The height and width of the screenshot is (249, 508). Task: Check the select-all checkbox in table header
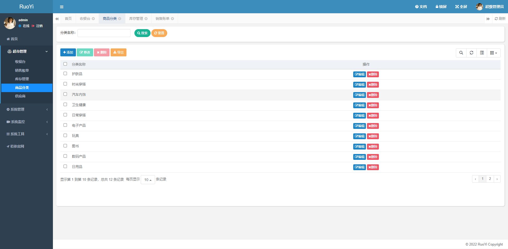click(x=65, y=64)
